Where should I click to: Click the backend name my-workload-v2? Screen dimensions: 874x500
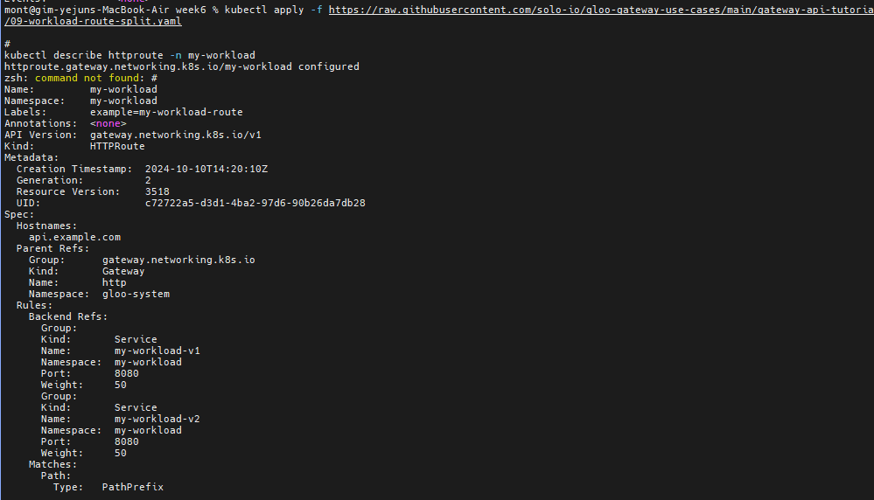pos(157,419)
